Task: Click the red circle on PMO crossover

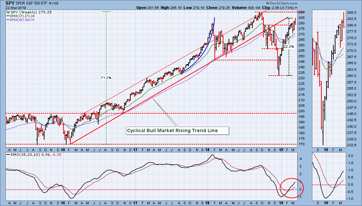Action: pyautogui.click(x=292, y=188)
